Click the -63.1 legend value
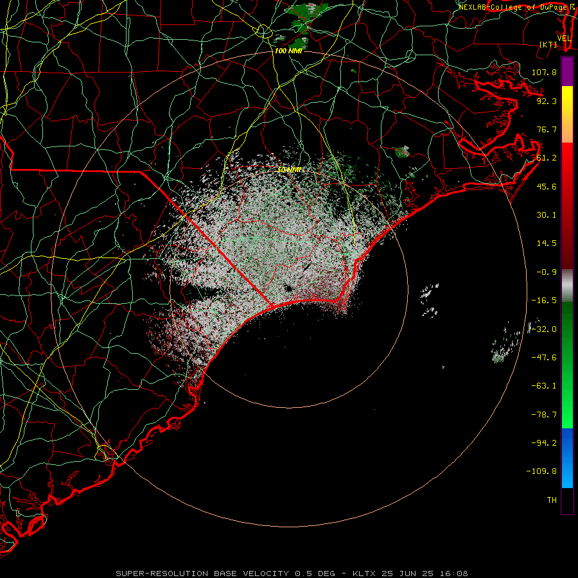Screen dimensions: 578x578 coord(544,386)
